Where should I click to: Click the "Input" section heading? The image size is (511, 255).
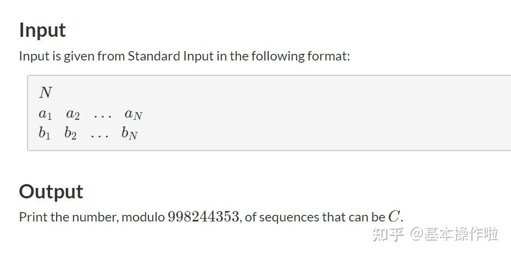click(42, 30)
